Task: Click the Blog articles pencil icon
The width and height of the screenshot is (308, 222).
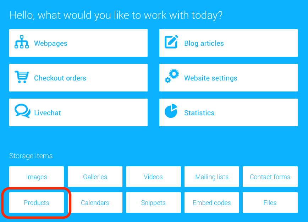Action: (171, 41)
